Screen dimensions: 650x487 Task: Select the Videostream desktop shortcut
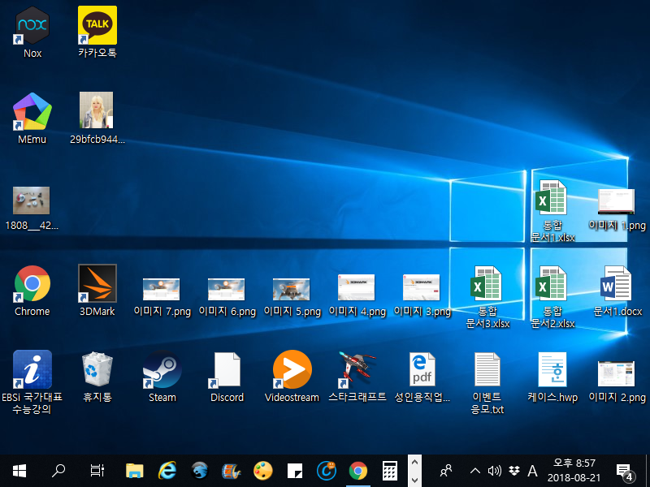click(292, 377)
